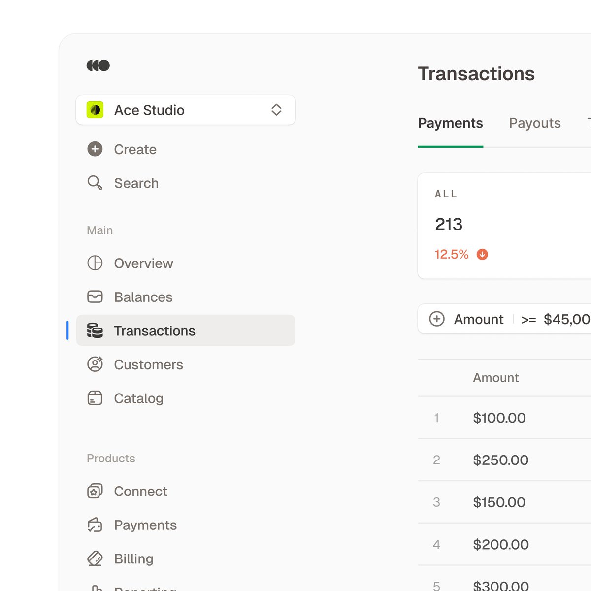Select Transactions in the sidebar
Viewport: 591px width, 591px height.
[x=186, y=330]
